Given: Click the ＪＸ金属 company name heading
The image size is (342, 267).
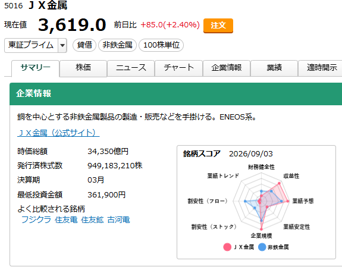Looking at the screenshot, I should pos(48,5).
